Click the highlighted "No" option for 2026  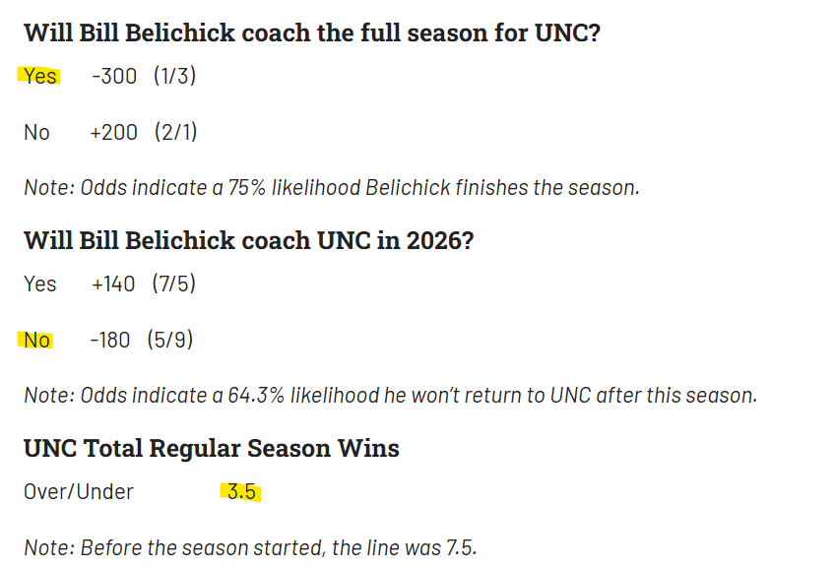pos(36,341)
